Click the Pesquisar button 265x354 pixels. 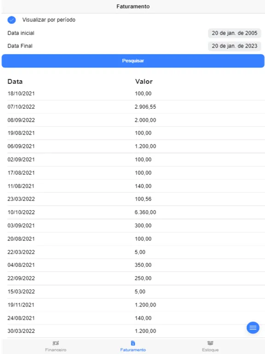[x=133, y=61]
